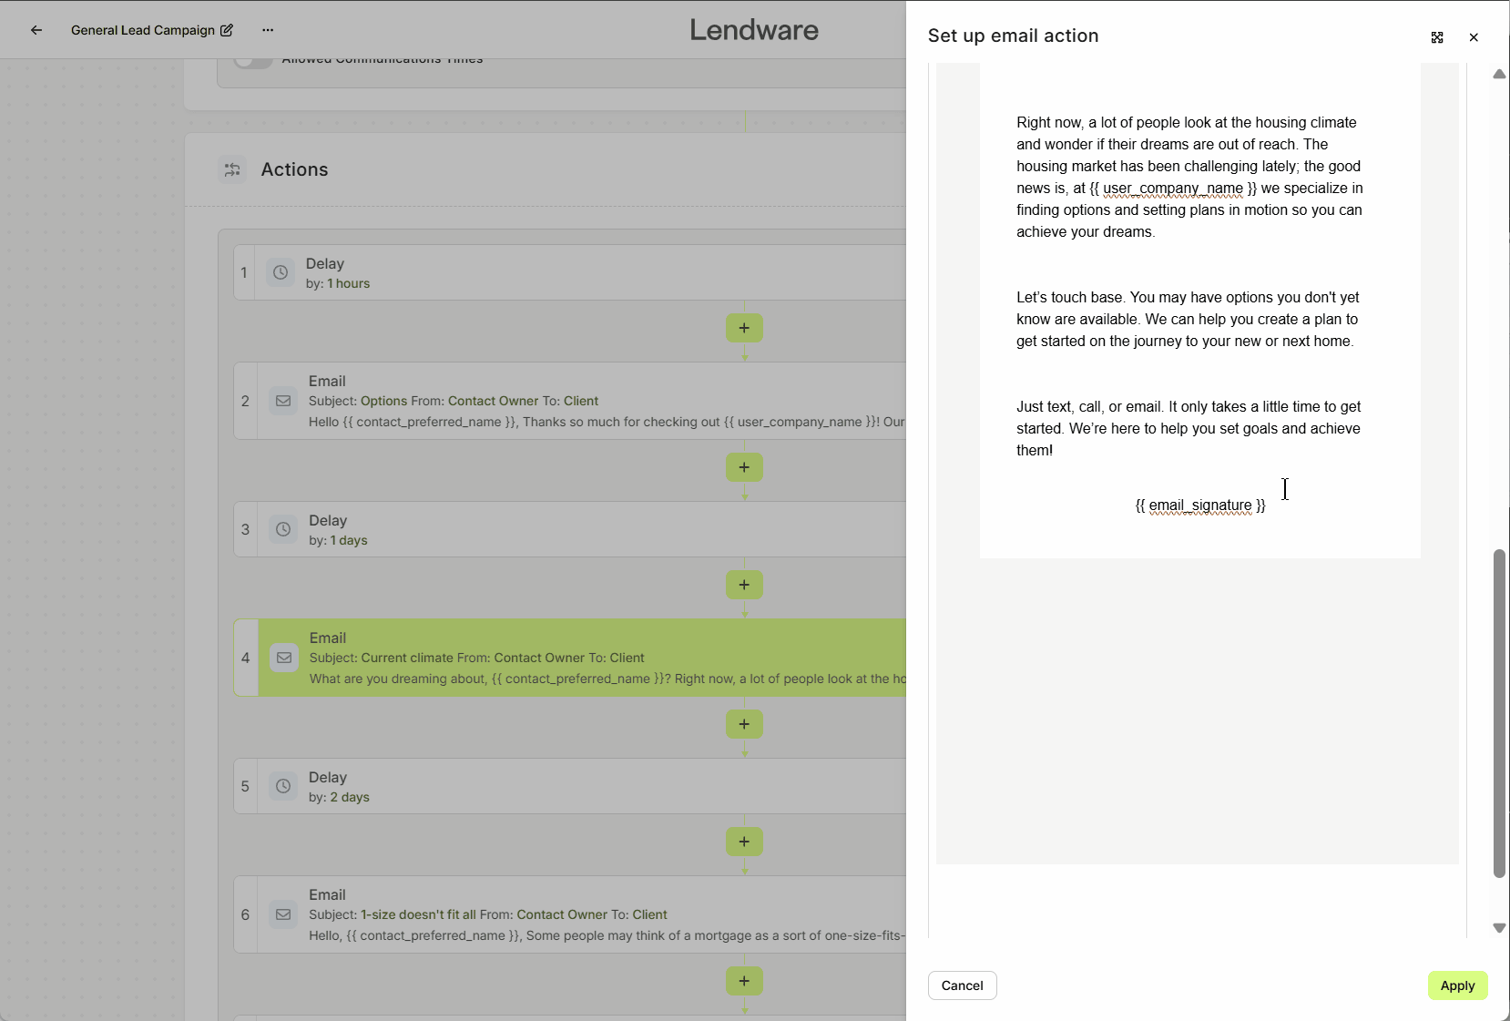Click the back arrow icon
Image resolution: width=1510 pixels, height=1021 pixels.
(36, 30)
